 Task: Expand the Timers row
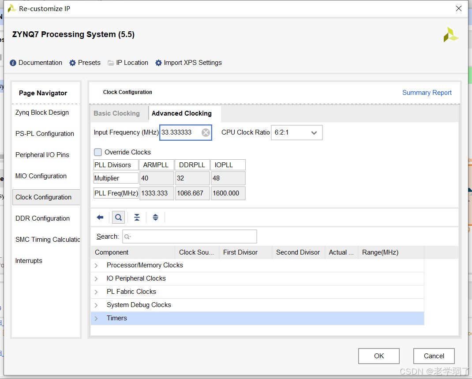[96, 319]
